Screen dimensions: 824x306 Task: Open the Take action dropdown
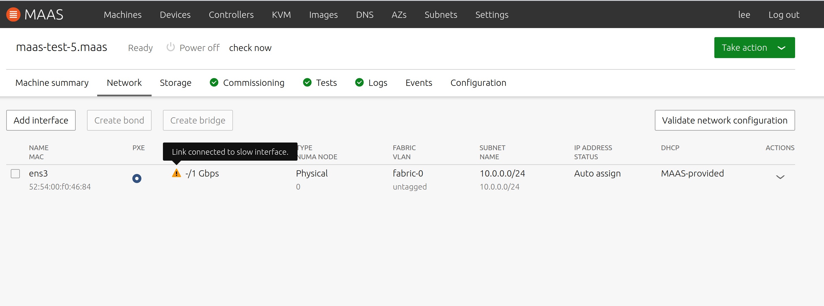[754, 48]
